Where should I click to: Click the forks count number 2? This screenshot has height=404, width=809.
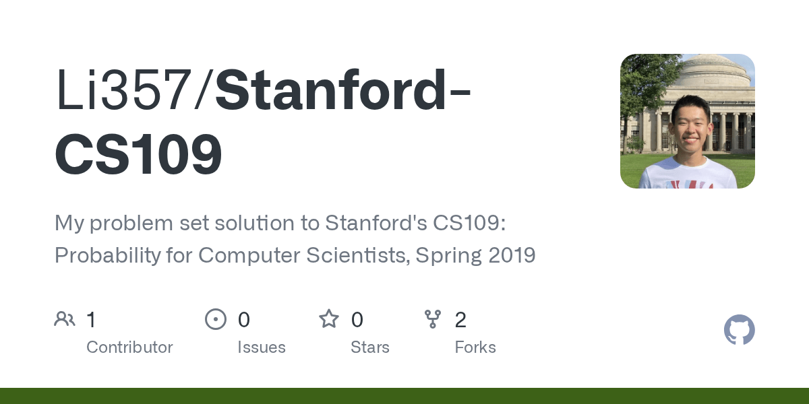coord(460,320)
